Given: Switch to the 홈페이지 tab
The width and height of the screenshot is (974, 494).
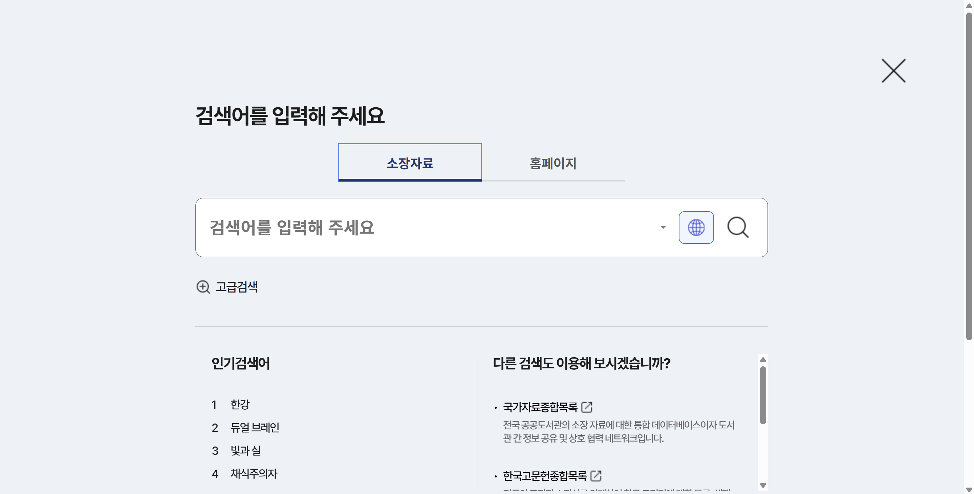Looking at the screenshot, I should pyautogui.click(x=553, y=163).
